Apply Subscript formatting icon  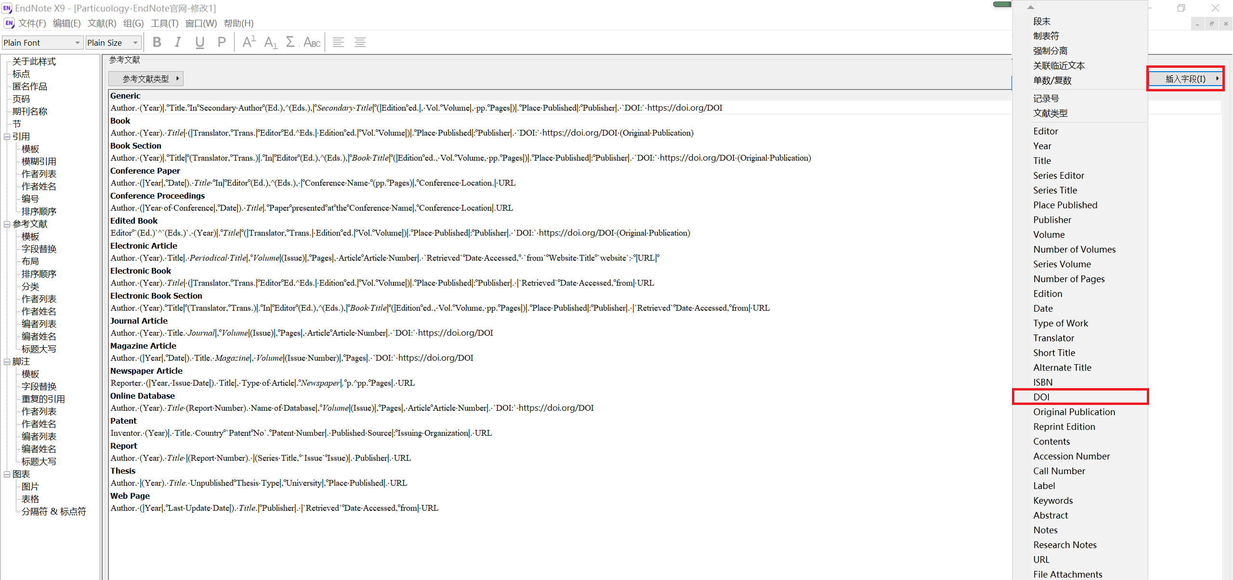point(270,42)
